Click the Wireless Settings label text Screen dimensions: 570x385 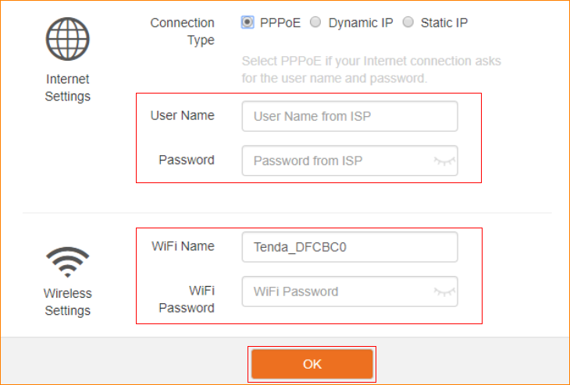coord(68,302)
